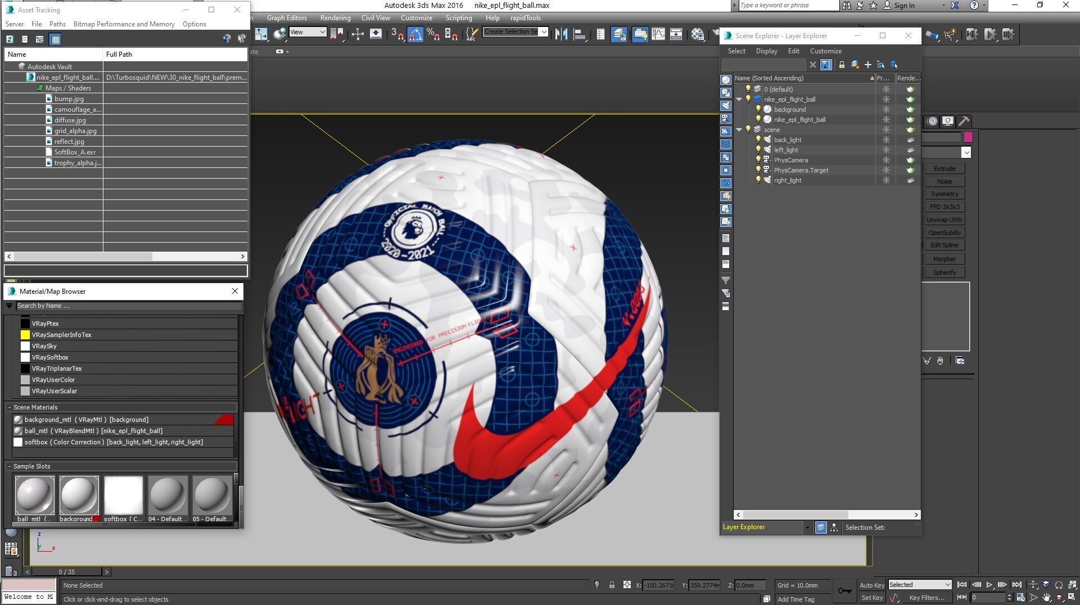Click the Unwrap UVW modifier button
Viewport: 1080px width, 605px height.
point(944,220)
